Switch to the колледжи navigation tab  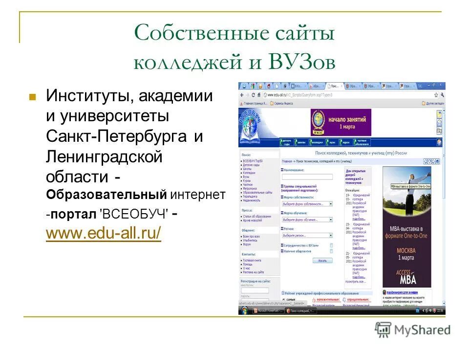pyautogui.click(x=317, y=142)
